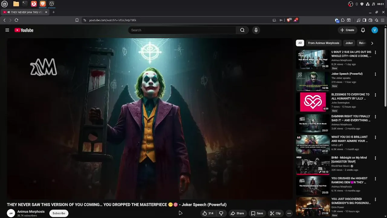Image resolution: width=387 pixels, height=218 pixels.
Task: Open YouTube notifications bell
Action: [x=363, y=30]
